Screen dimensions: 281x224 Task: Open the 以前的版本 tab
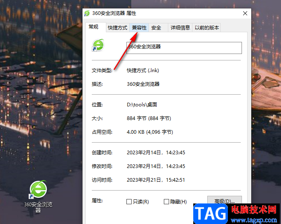coord(207,28)
